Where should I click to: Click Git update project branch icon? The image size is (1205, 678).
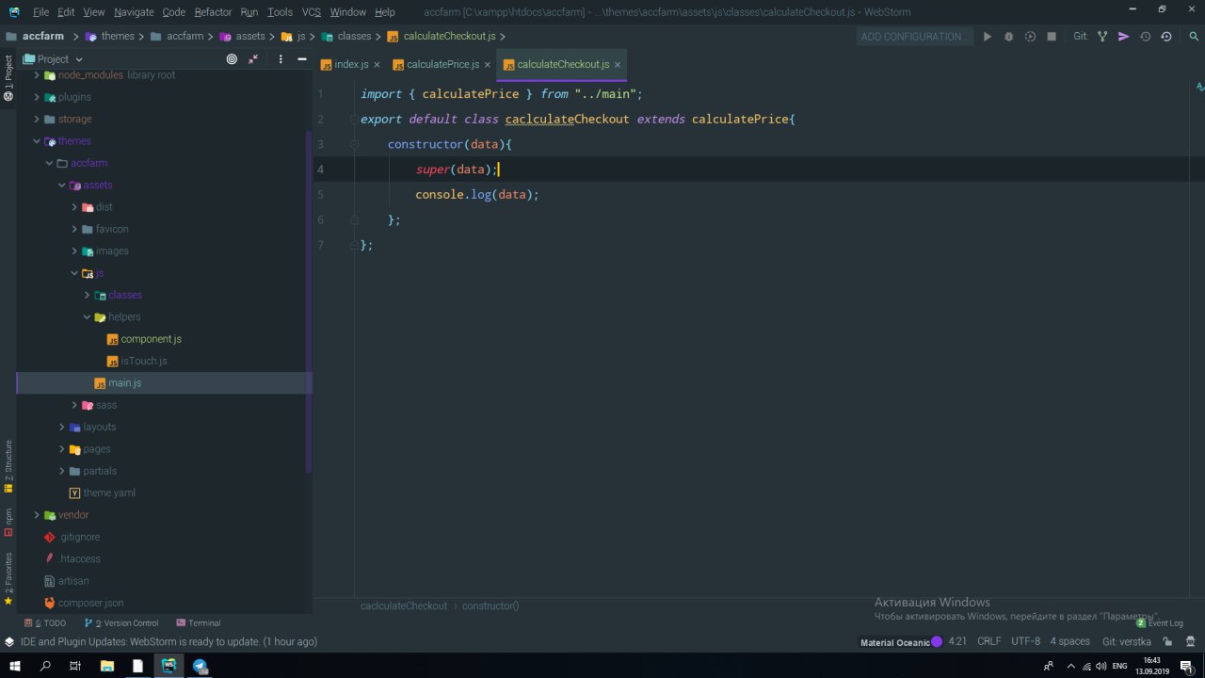(x=1102, y=37)
